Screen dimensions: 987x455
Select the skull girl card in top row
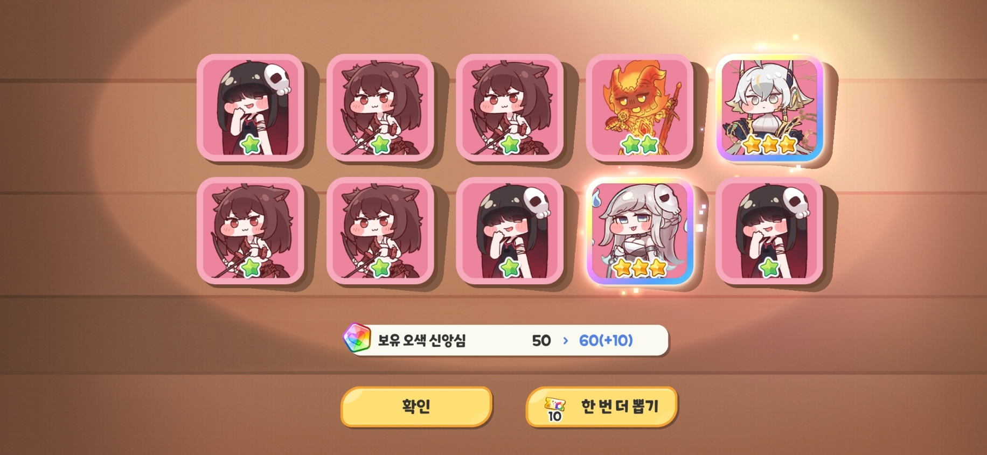(x=251, y=108)
